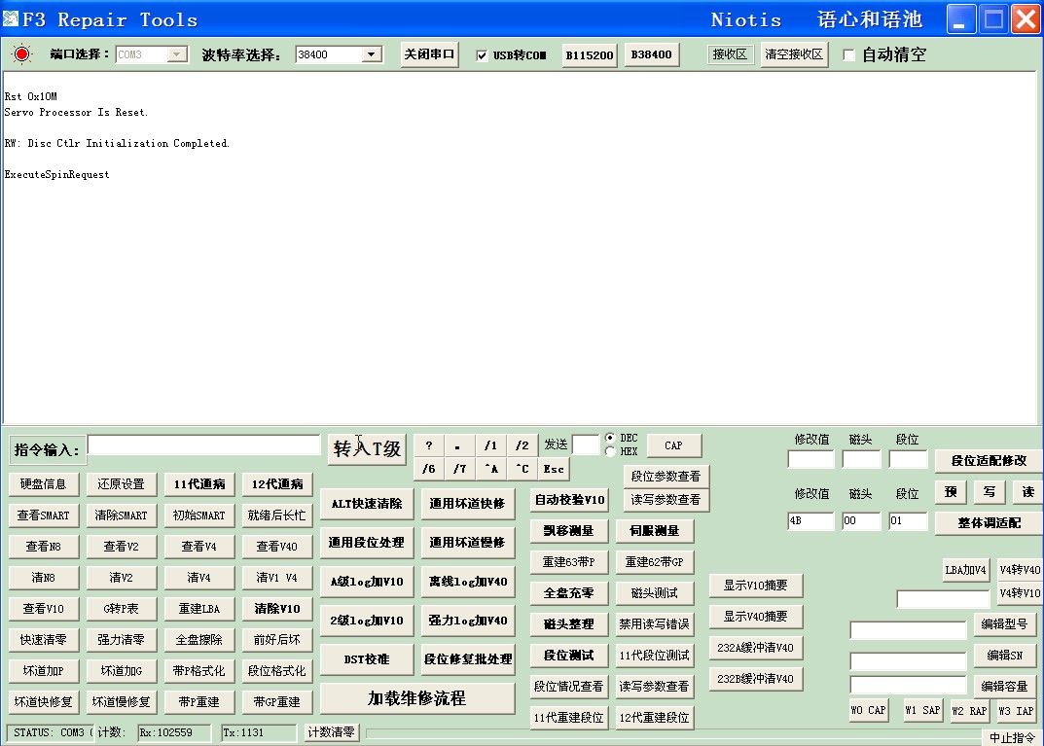
Task: Click the G转P表 button
Action: click(x=122, y=608)
